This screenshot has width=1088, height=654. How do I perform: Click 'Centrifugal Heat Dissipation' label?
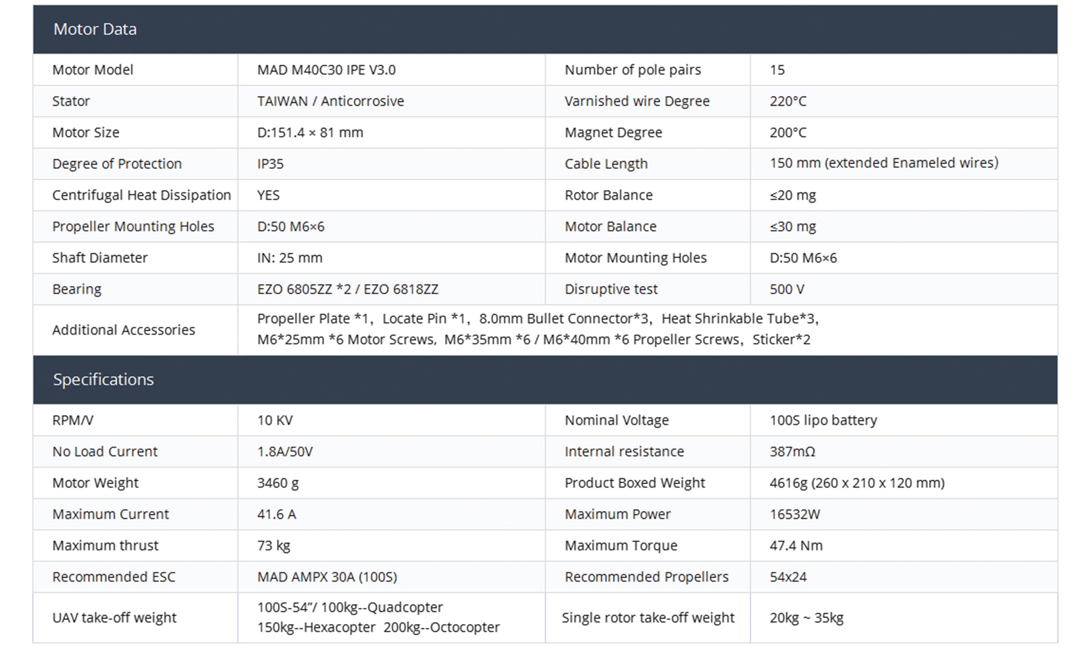point(141,195)
